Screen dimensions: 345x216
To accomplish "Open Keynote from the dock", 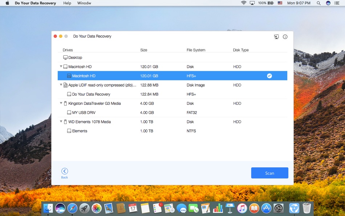I will click(230, 208).
